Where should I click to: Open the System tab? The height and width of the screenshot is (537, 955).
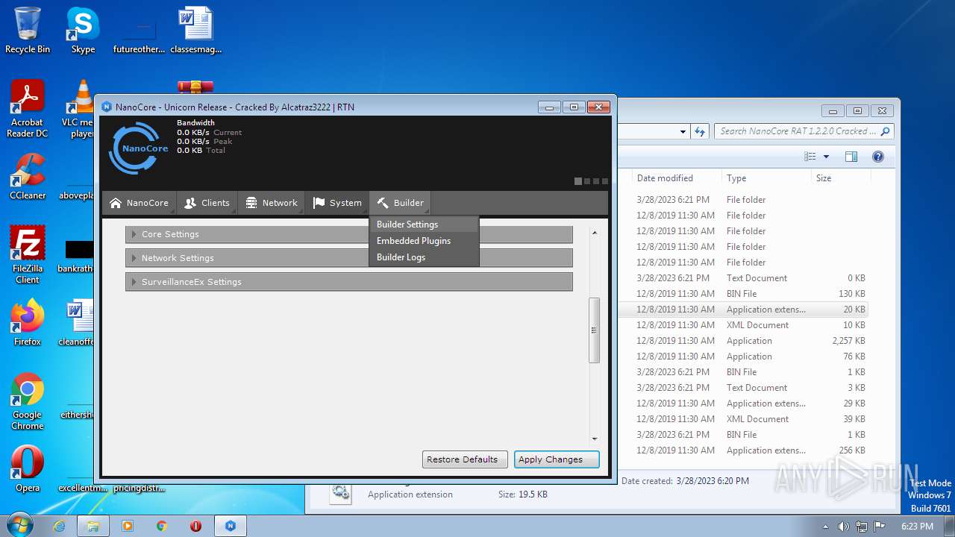(x=337, y=203)
